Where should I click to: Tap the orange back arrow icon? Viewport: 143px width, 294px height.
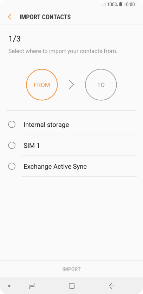pos(9,17)
